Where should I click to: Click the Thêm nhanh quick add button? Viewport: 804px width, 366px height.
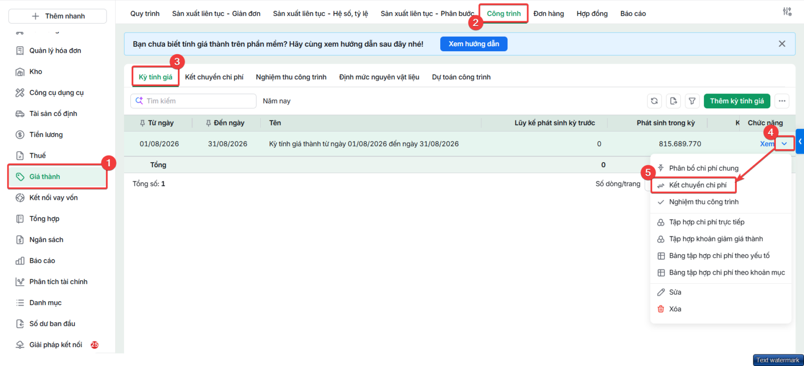(x=57, y=16)
